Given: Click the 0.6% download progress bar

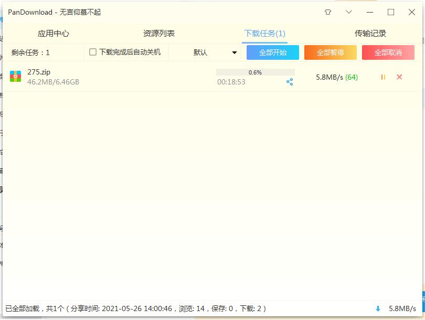Looking at the screenshot, I should pos(255,72).
